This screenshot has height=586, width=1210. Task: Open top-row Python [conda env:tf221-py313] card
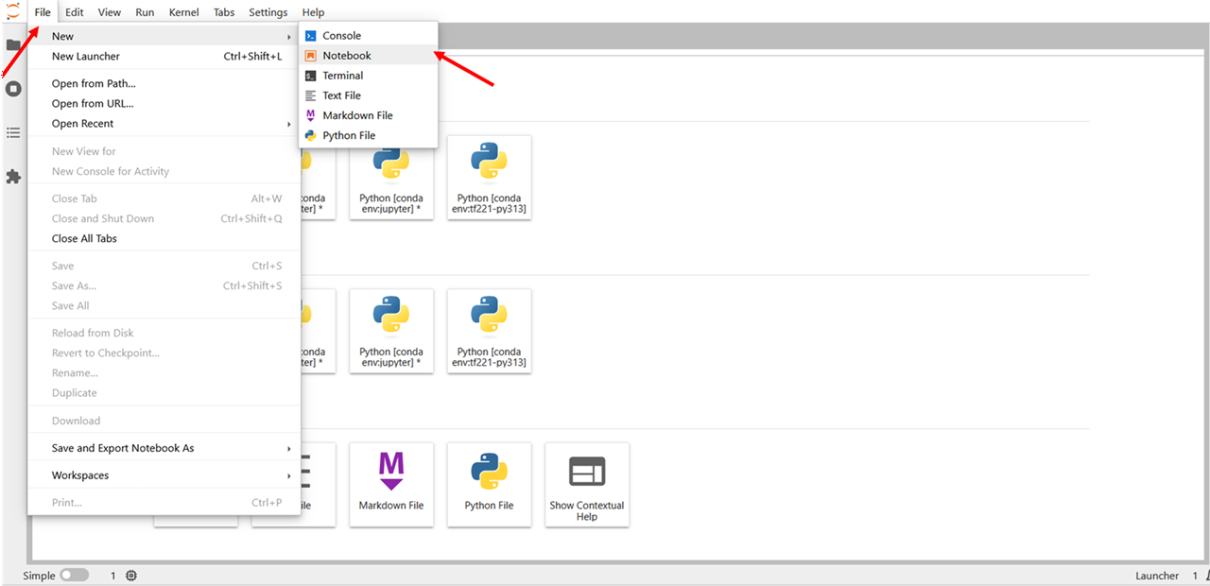click(x=489, y=178)
